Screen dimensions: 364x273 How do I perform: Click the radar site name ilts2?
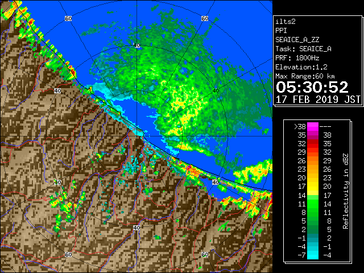(286, 22)
